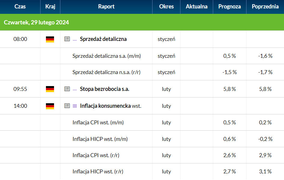The height and width of the screenshot is (180, 284).
Task: Click German flag in 09:55 row
Action: coord(50,89)
